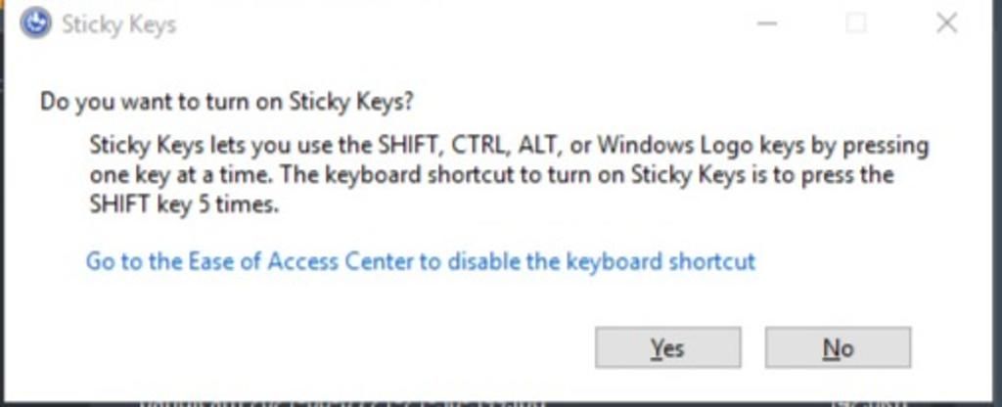Close the Sticky Keys dialog

tap(946, 23)
